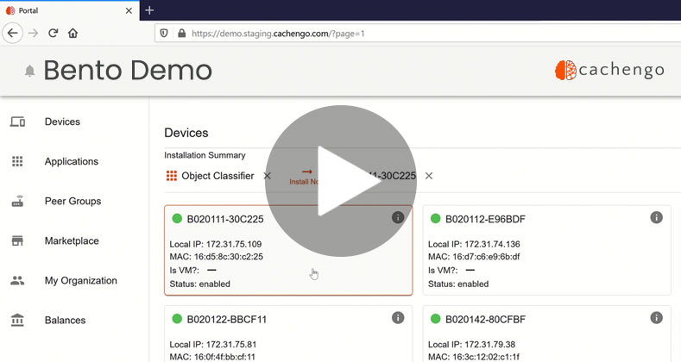Remove the selected device from installation summary
Image resolution: width=681 pixels, height=362 pixels.
pos(429,176)
